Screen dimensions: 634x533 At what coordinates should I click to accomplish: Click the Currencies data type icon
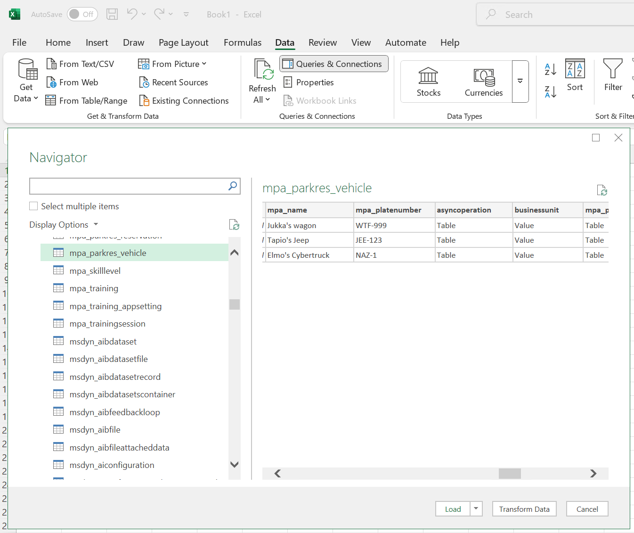tap(484, 77)
